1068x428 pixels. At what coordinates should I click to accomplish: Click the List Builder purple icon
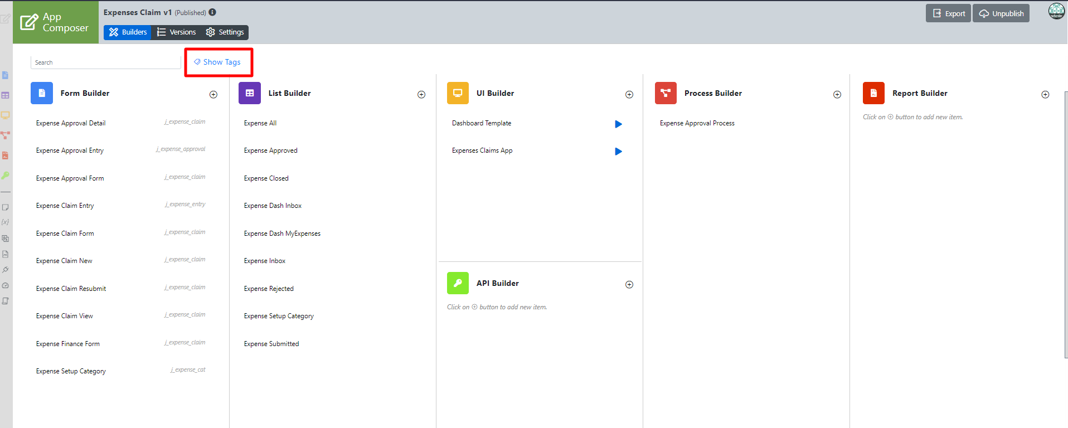(249, 93)
